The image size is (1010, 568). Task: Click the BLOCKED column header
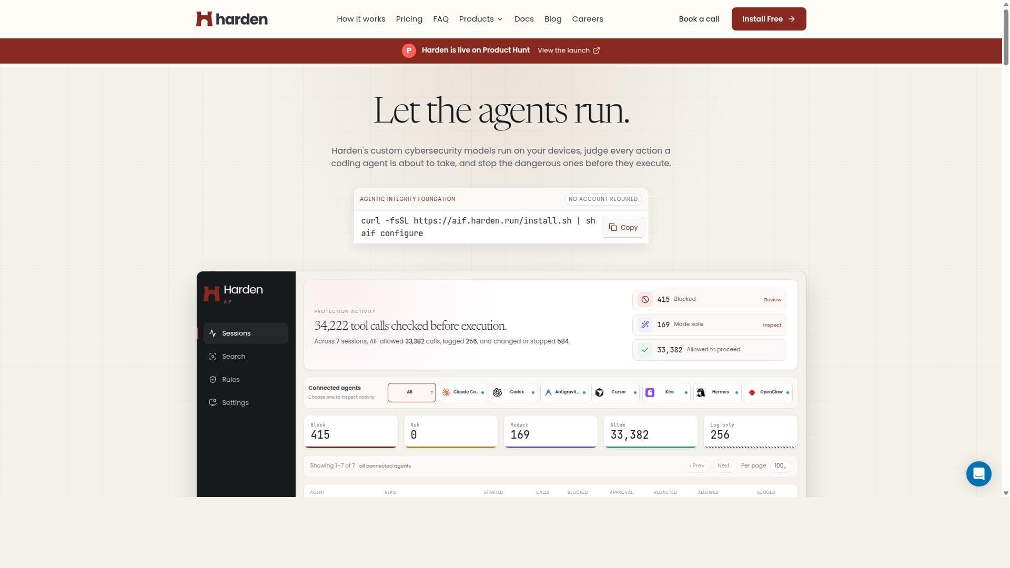point(578,493)
